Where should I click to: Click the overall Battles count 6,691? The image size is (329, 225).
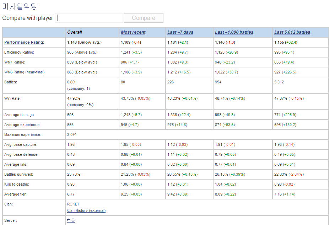tap(72, 82)
